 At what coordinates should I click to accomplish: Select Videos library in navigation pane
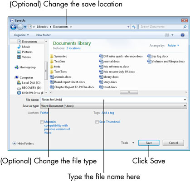coord(24,57)
